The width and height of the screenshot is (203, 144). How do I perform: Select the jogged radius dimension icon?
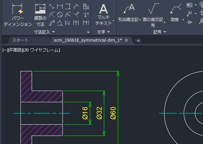pos(68,15)
